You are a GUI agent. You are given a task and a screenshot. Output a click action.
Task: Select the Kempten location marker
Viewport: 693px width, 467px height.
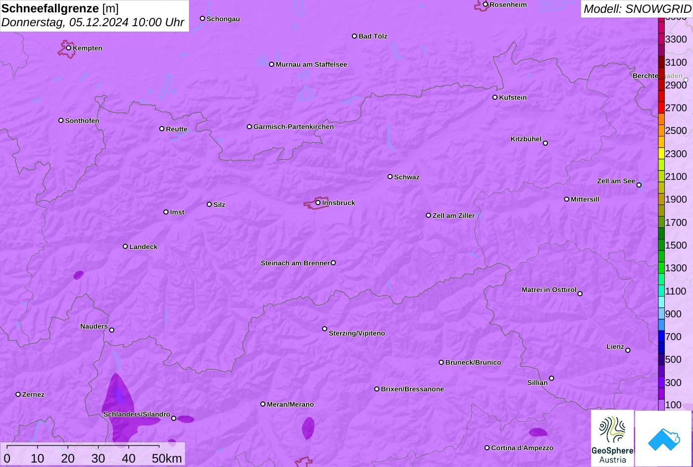coord(68,48)
